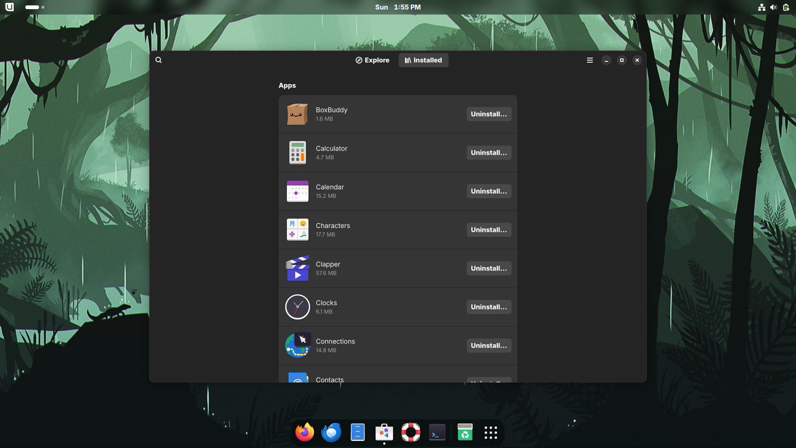This screenshot has height=448, width=796.
Task: Uninstall Calendar
Action: 489,191
